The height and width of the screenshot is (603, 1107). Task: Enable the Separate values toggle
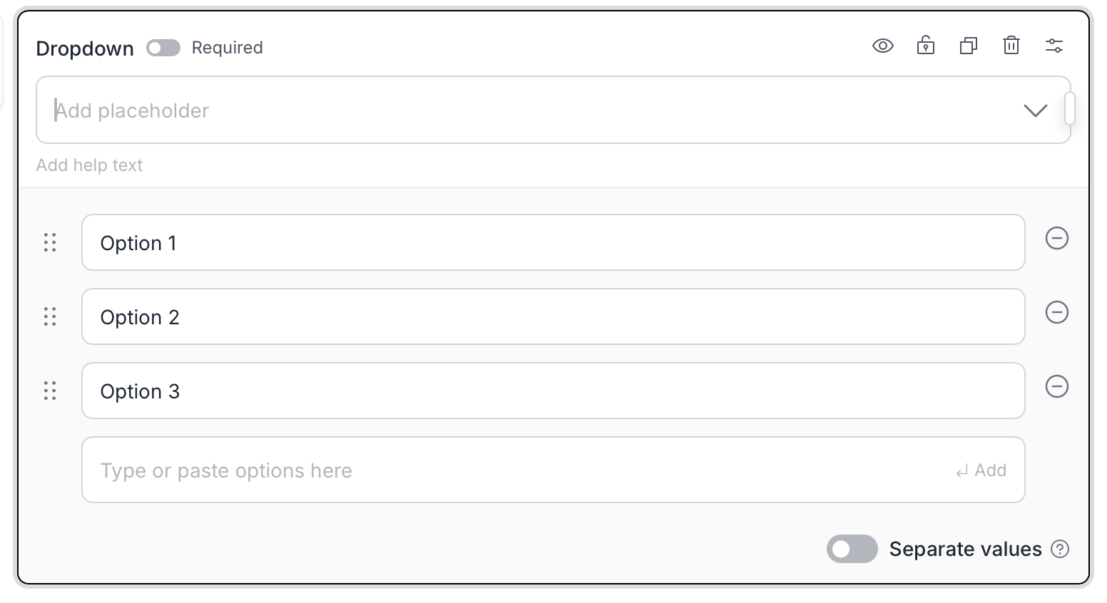click(852, 549)
